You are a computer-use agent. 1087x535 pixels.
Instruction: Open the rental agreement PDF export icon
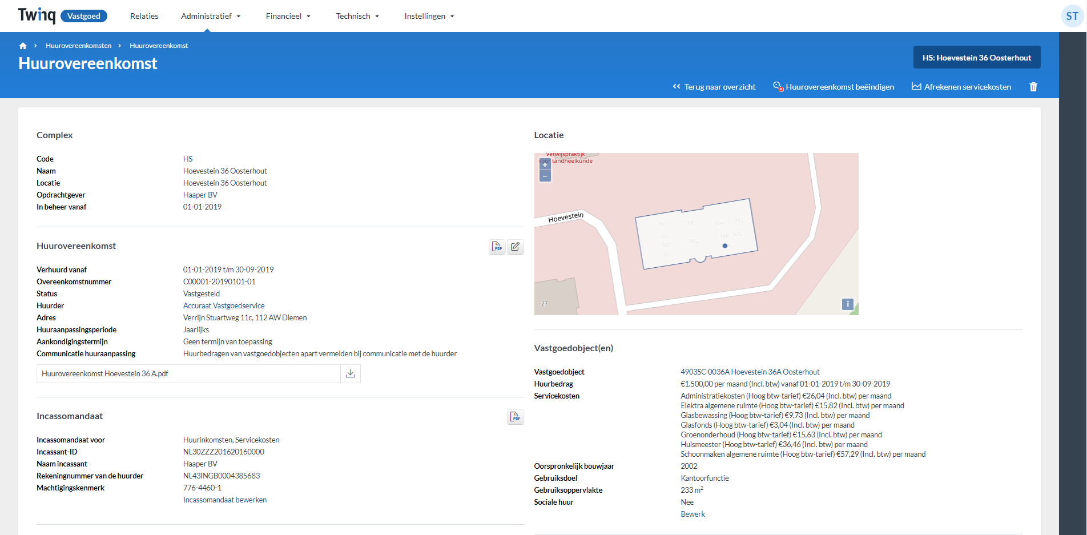point(497,247)
